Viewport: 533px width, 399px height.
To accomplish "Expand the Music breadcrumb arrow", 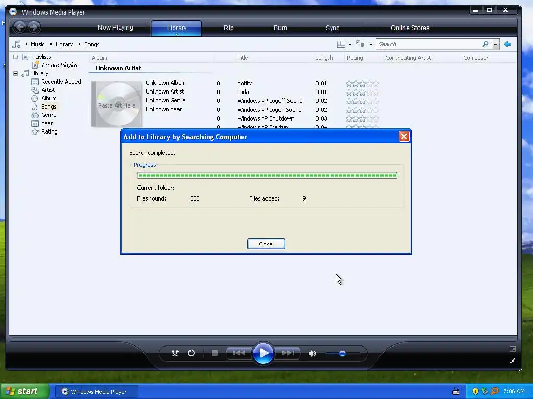I will tap(26, 44).
